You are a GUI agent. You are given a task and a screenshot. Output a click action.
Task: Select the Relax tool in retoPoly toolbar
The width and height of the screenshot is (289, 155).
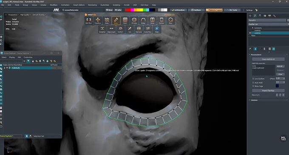point(107,20)
